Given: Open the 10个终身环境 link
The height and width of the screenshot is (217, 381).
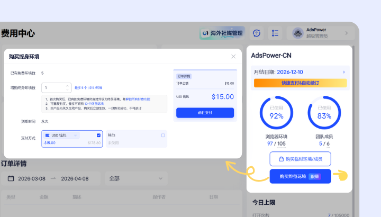Looking at the screenshot, I should 94,104.
